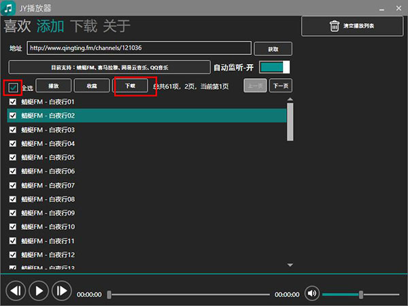408x306 pixels.
Task: Uncheck 蜻蜓FM - 白夜行06
Action: 13,171
